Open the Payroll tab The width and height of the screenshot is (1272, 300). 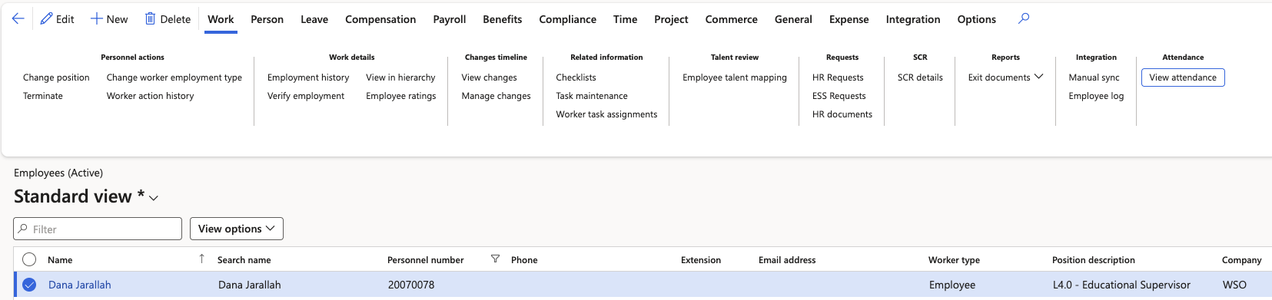[450, 19]
